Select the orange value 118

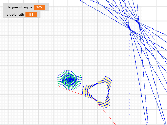click(x=31, y=15)
